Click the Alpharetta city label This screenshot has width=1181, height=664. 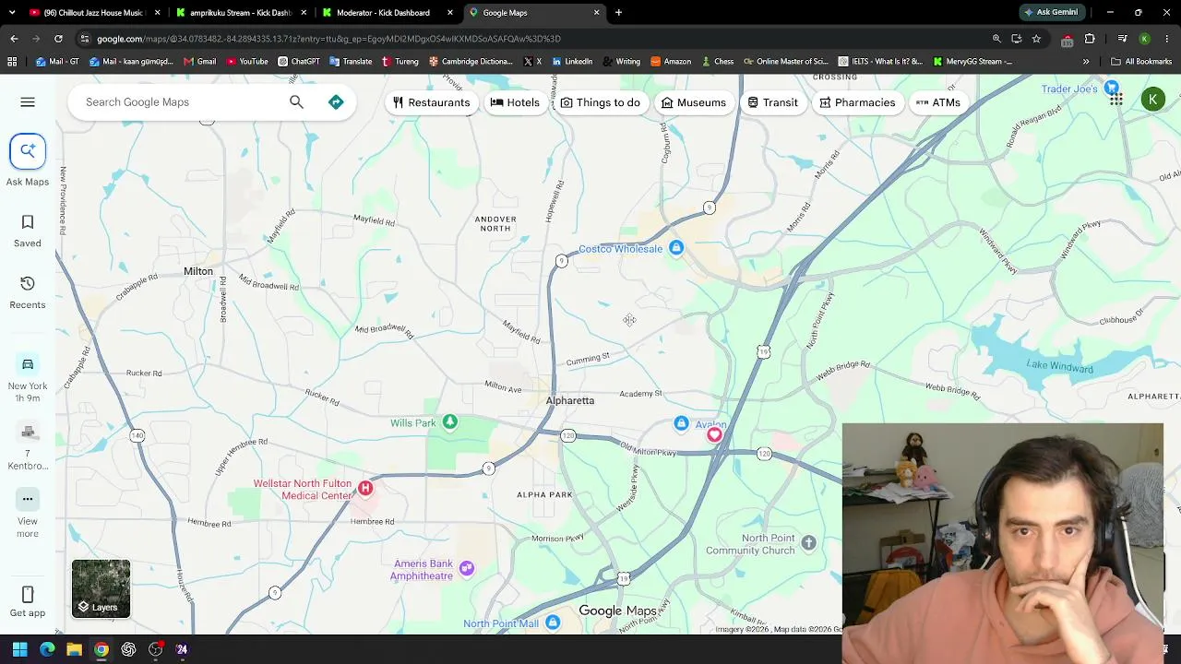(x=570, y=401)
